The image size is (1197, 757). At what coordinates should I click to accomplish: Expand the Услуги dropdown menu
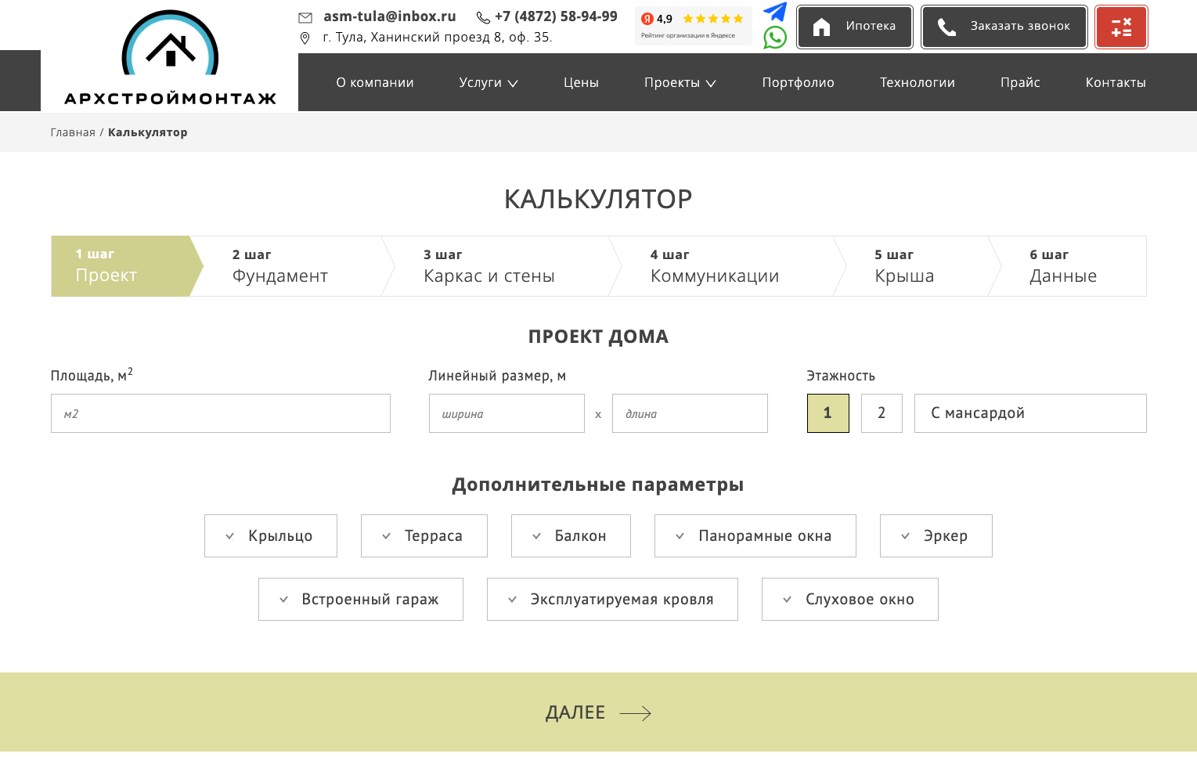tap(488, 83)
